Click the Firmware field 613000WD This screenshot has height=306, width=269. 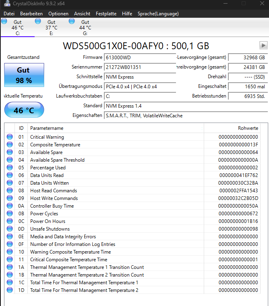coord(140,58)
